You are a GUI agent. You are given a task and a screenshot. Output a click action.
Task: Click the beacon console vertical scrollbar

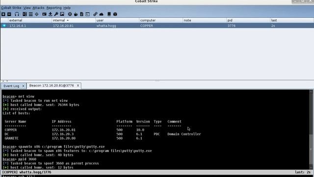click(x=311, y=129)
